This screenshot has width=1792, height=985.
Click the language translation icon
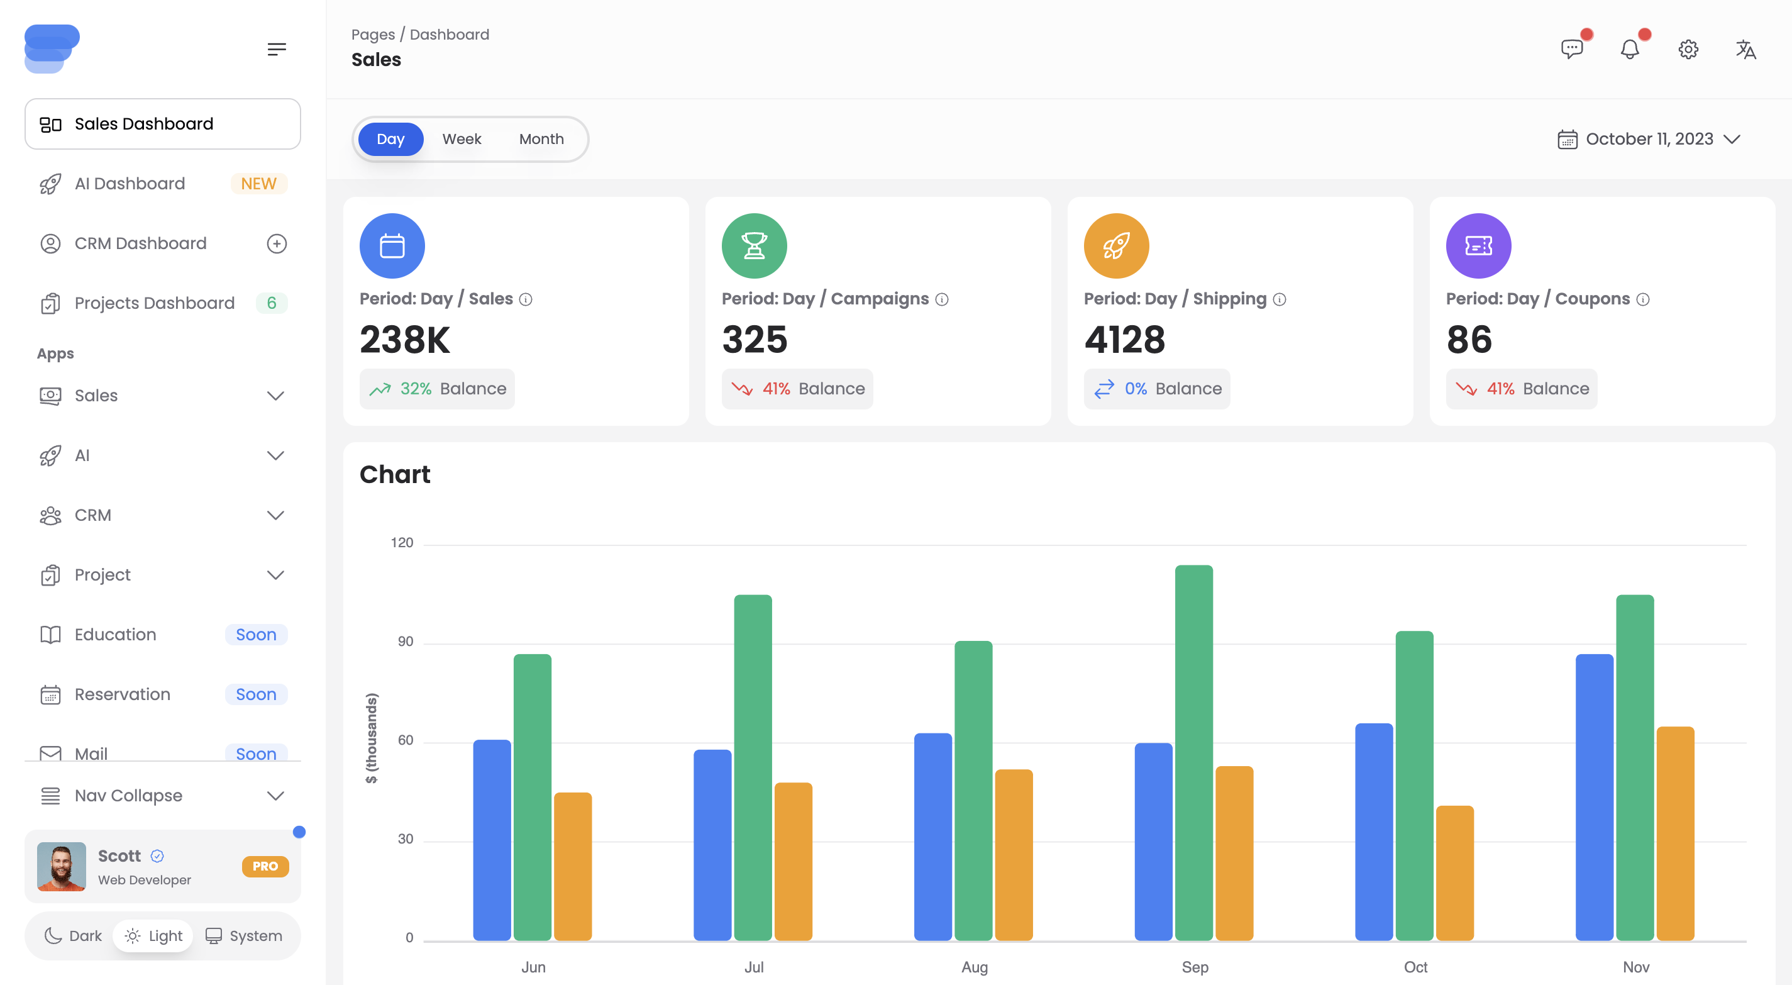tap(1746, 48)
